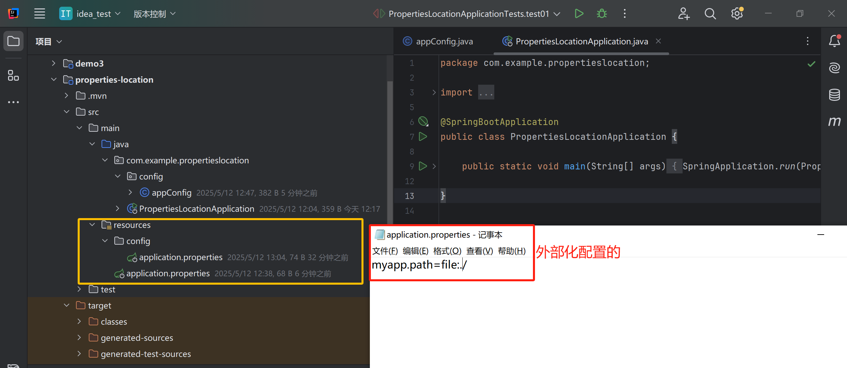Open Database tool window icon

pyautogui.click(x=834, y=95)
